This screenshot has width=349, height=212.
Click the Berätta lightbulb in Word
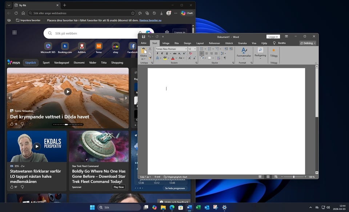coord(274,43)
